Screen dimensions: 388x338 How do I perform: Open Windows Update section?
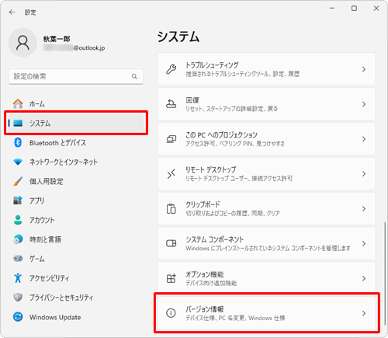pos(55,317)
